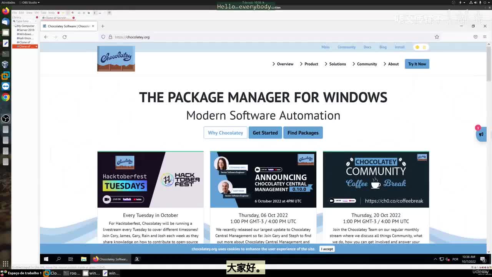Open the Hacktoberfest Tuesdays event thumbnail
Viewport: 492px width, 277px height.
[151, 180]
